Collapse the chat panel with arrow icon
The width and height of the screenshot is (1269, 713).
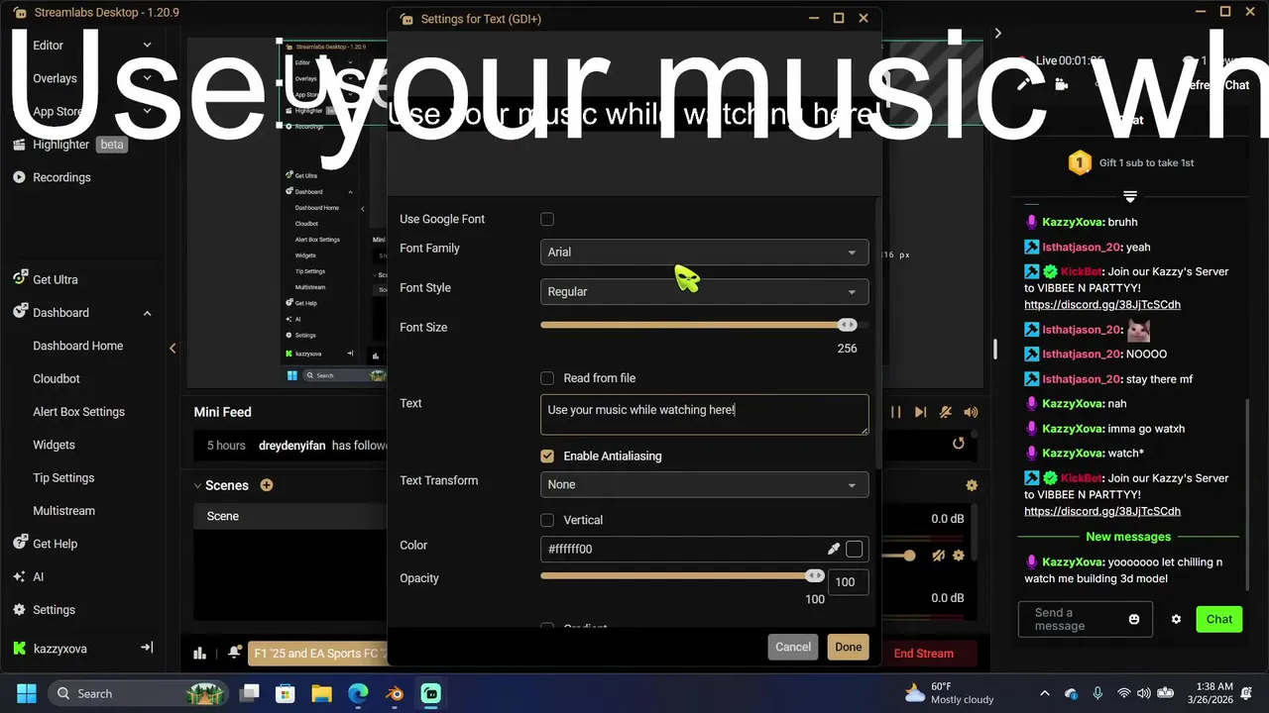(x=997, y=33)
